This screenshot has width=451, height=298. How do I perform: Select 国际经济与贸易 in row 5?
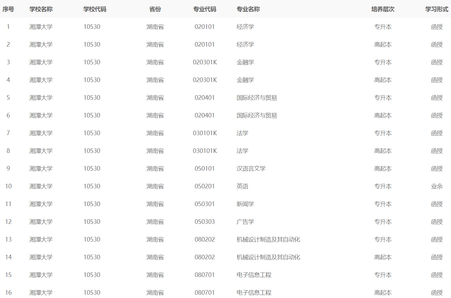[x=257, y=98]
